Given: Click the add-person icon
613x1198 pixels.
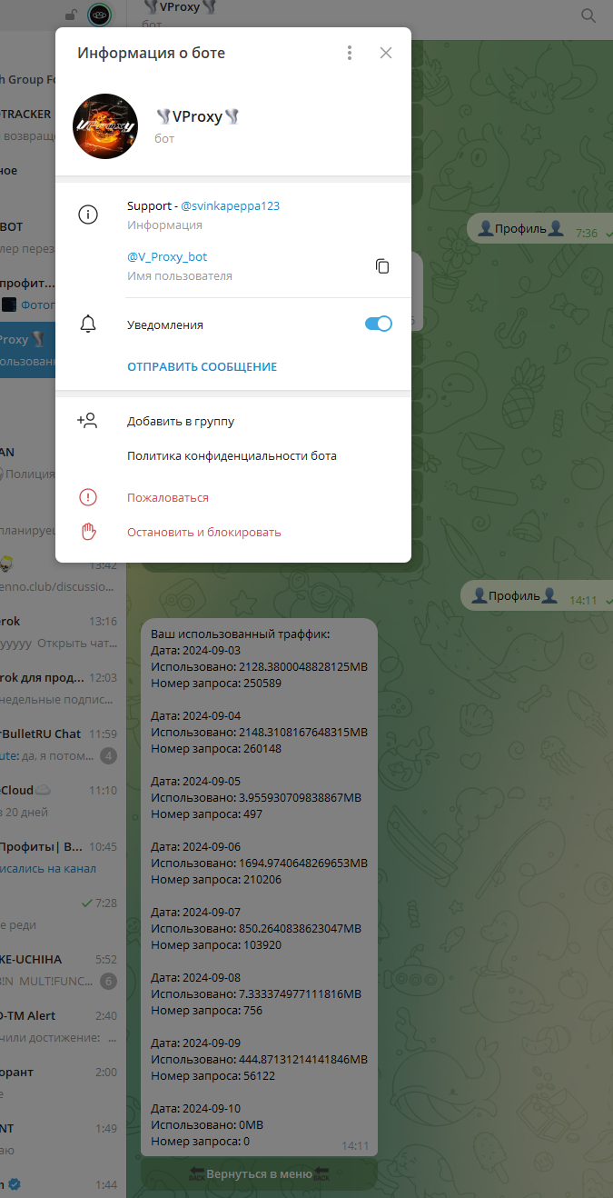Looking at the screenshot, I should (x=87, y=421).
